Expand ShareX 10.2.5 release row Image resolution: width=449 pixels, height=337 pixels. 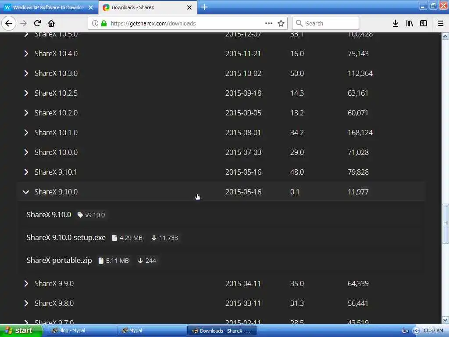[222, 93]
